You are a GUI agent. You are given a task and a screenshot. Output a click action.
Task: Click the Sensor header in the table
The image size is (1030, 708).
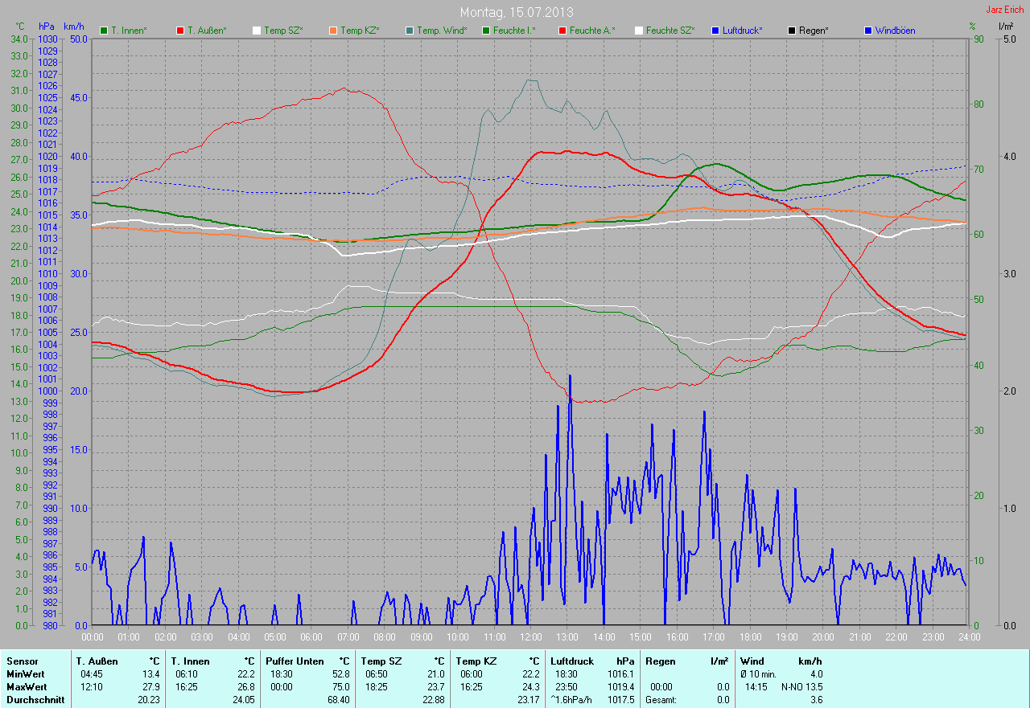pyautogui.click(x=22, y=661)
